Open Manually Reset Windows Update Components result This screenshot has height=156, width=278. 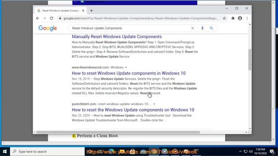point(117,36)
